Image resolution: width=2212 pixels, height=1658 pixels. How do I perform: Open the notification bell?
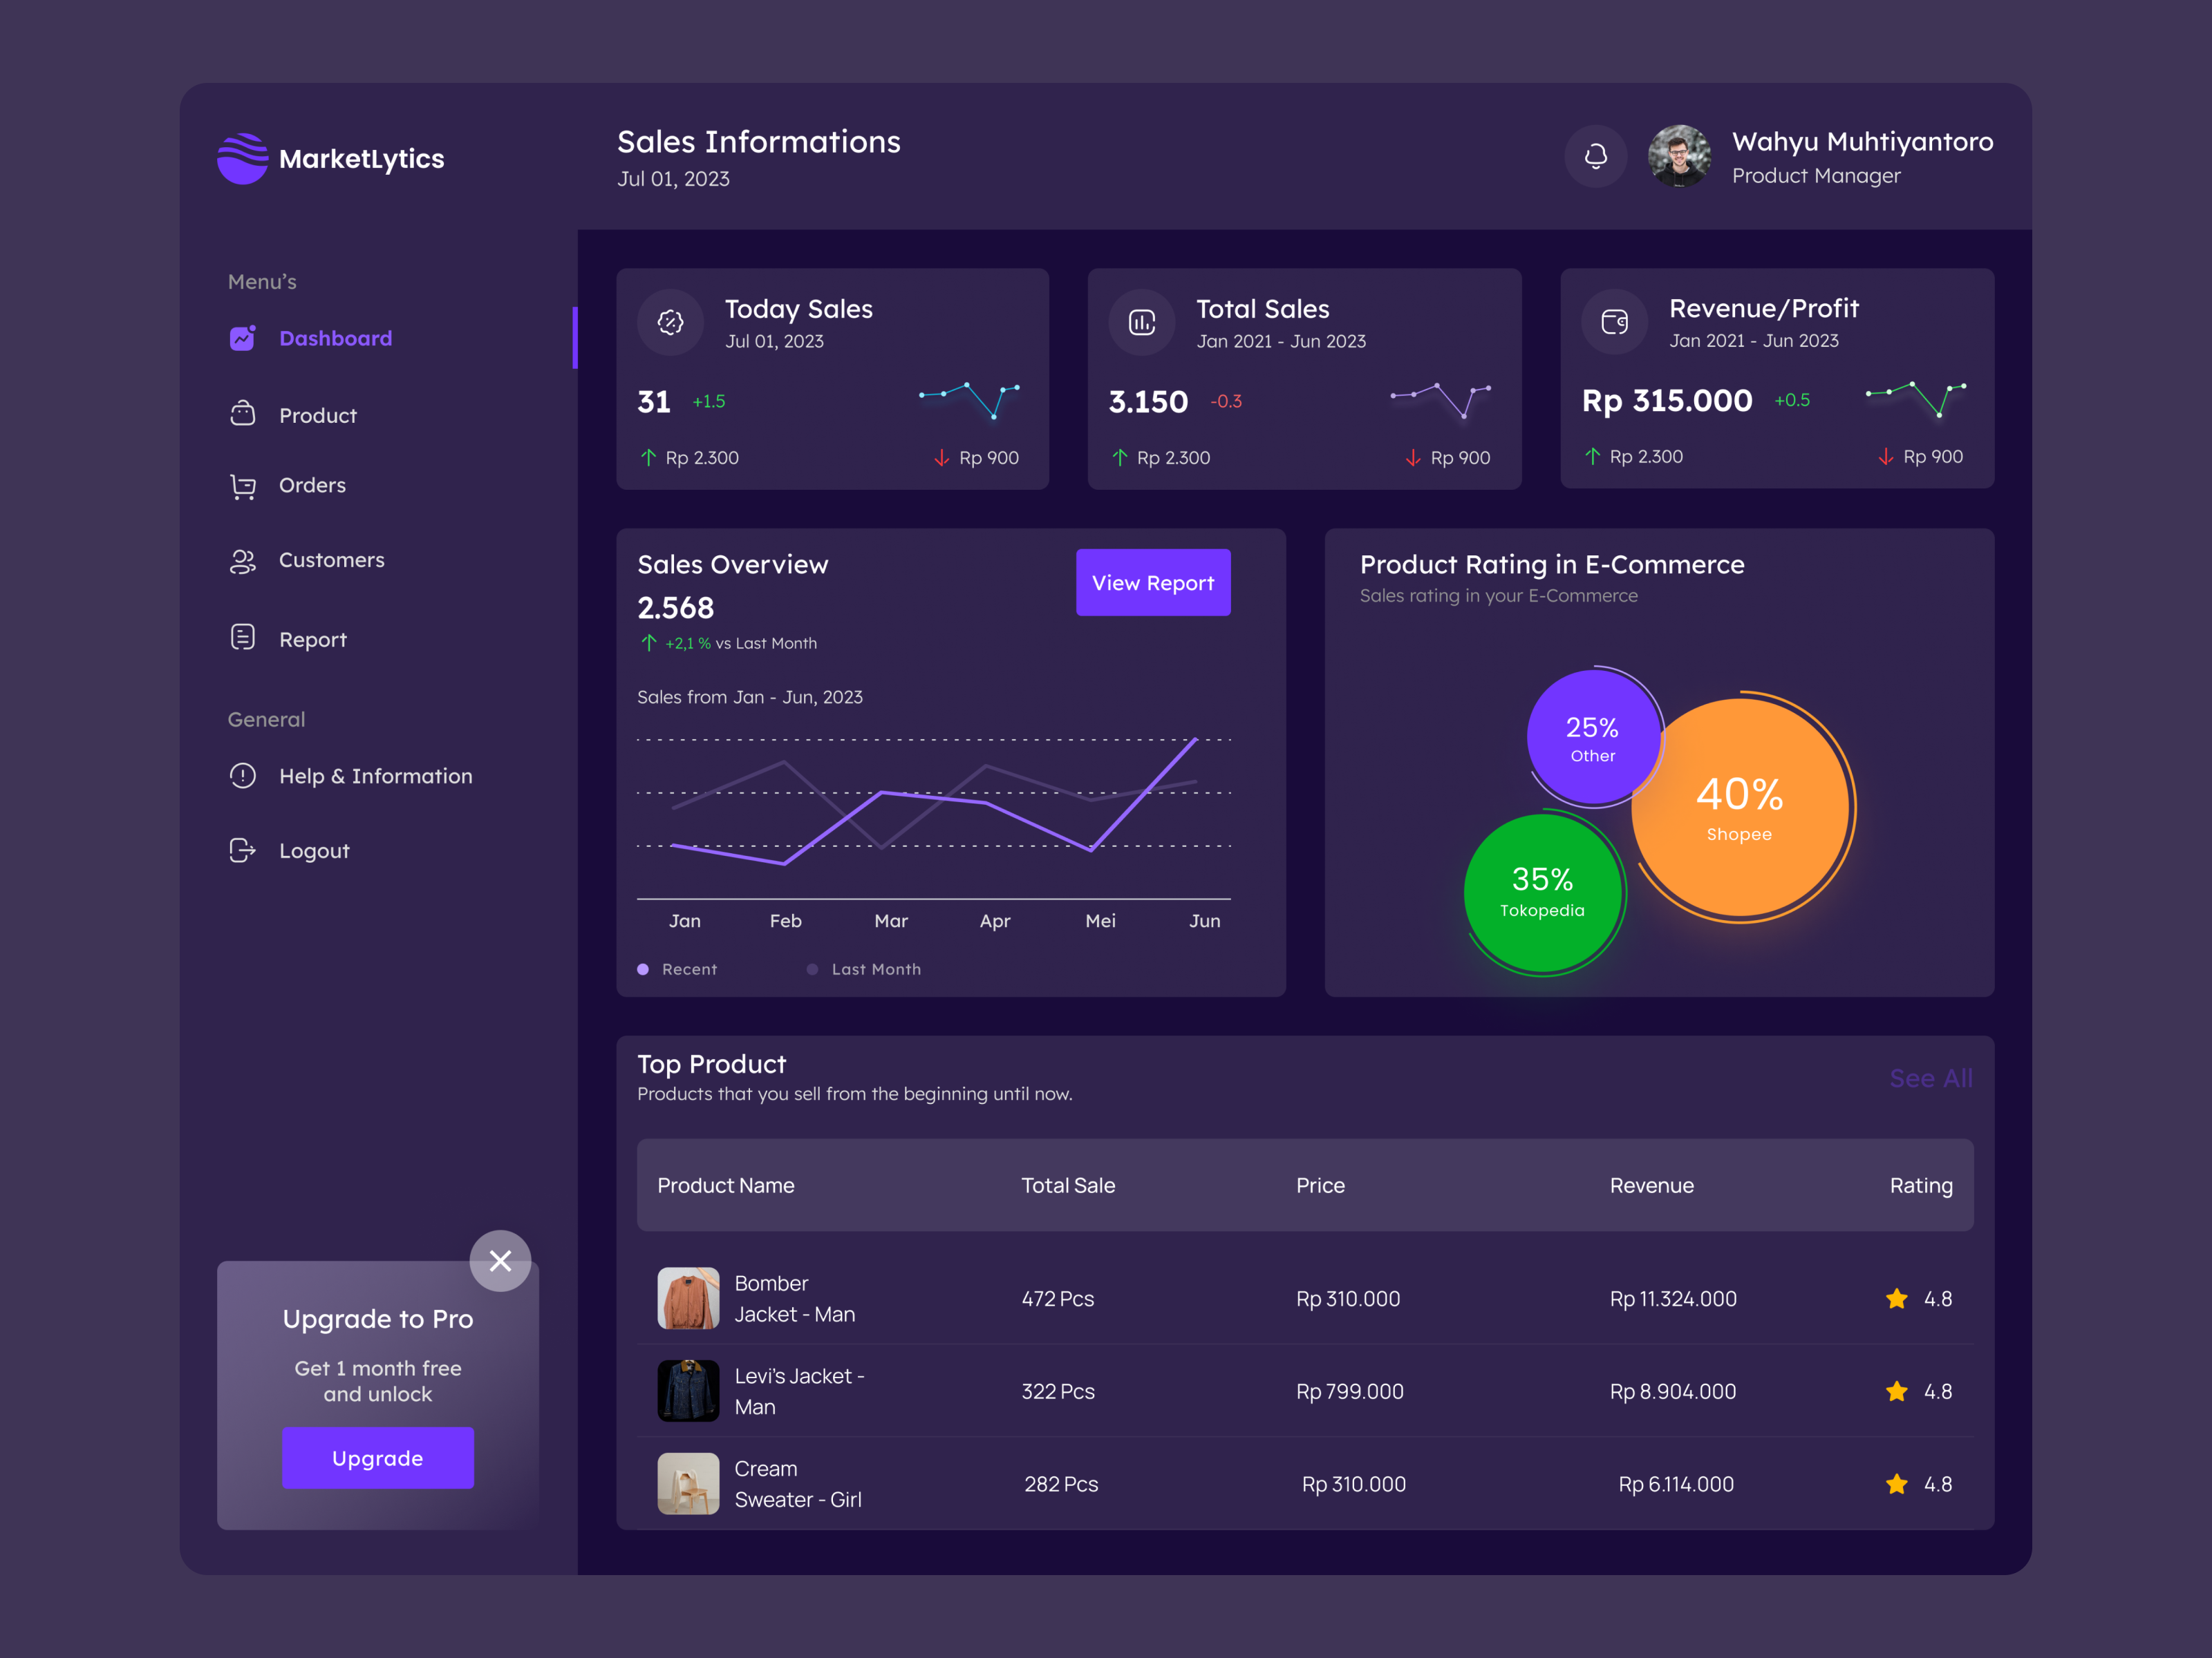pyautogui.click(x=1595, y=156)
